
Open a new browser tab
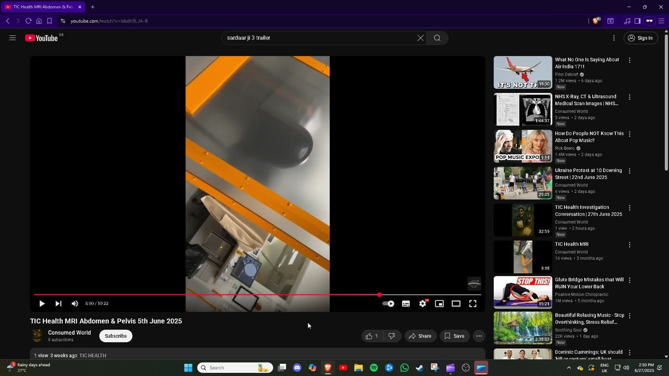click(x=93, y=7)
